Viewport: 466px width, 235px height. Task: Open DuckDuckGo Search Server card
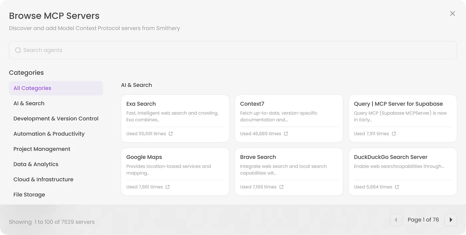point(403,172)
